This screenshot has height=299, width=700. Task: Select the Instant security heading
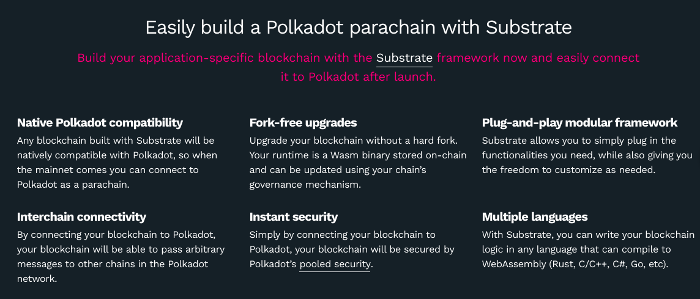click(x=293, y=216)
